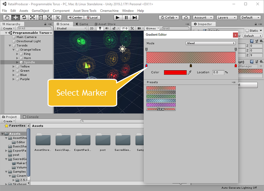Open the Transform component help icon
The height and width of the screenshot is (191, 264).
[252, 41]
